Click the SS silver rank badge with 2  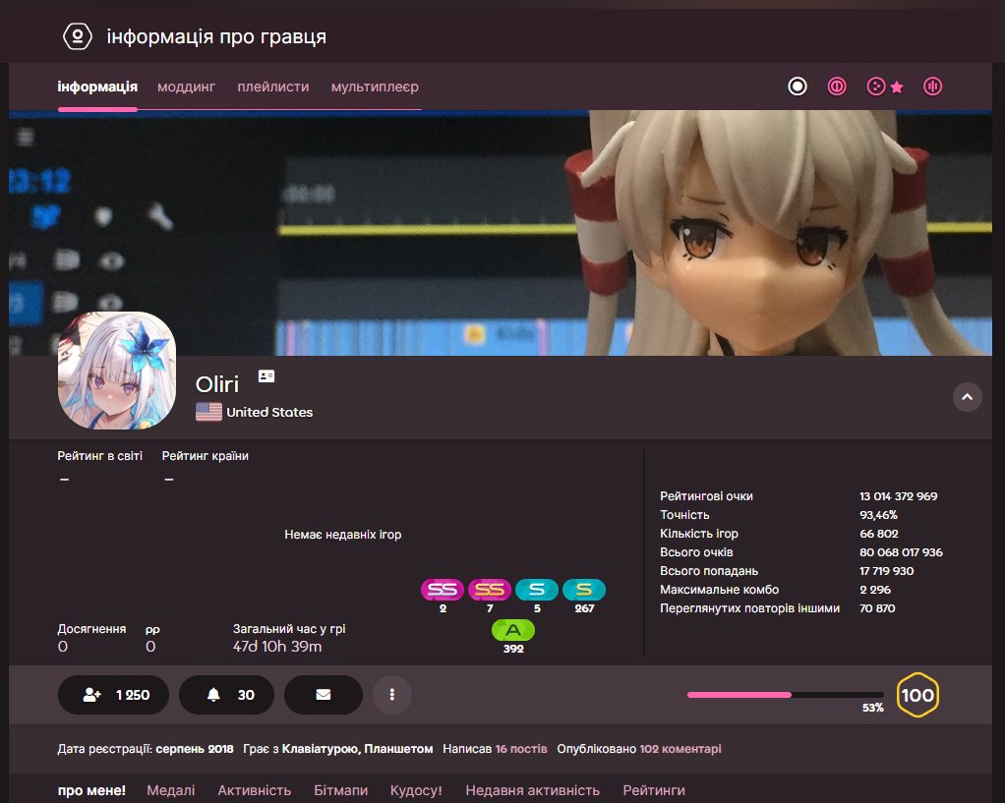(x=443, y=590)
